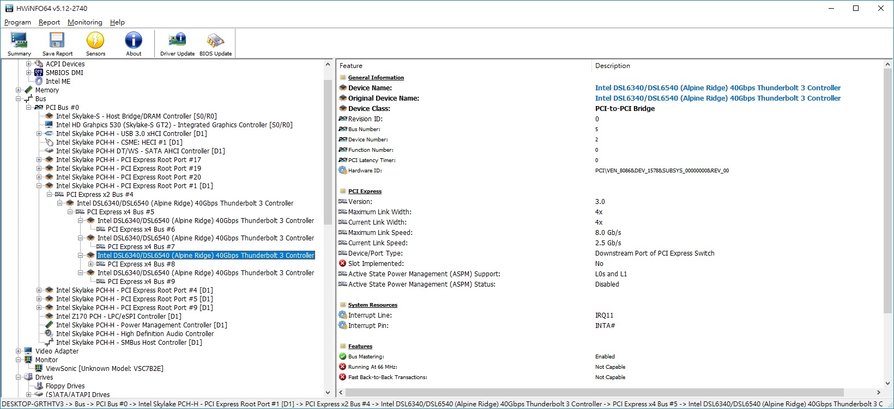
Task: Click Slot Implemented red X icon
Action: click(343, 263)
